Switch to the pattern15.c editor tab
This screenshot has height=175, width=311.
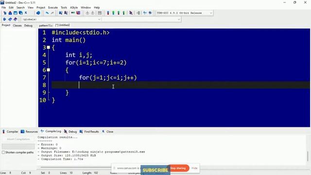(x=46, y=25)
